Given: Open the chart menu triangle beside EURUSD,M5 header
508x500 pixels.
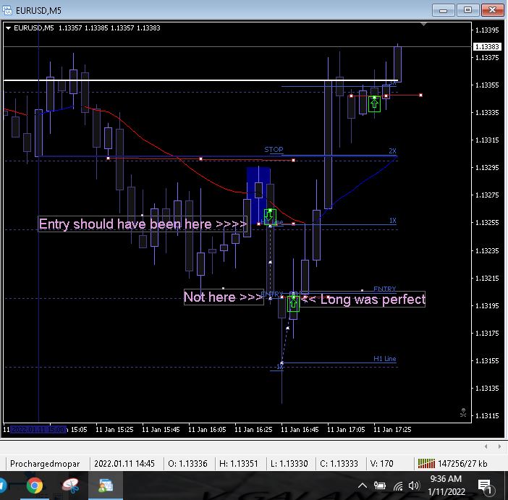Looking at the screenshot, I should [8, 28].
